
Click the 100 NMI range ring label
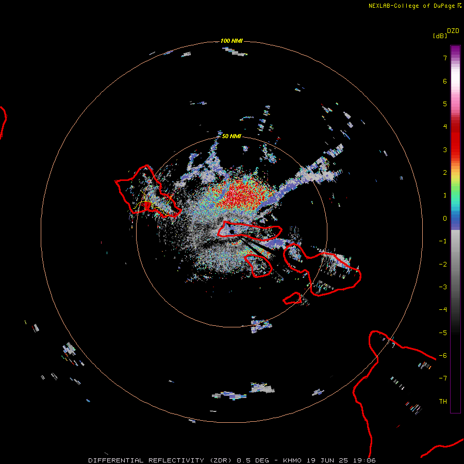[x=231, y=41]
